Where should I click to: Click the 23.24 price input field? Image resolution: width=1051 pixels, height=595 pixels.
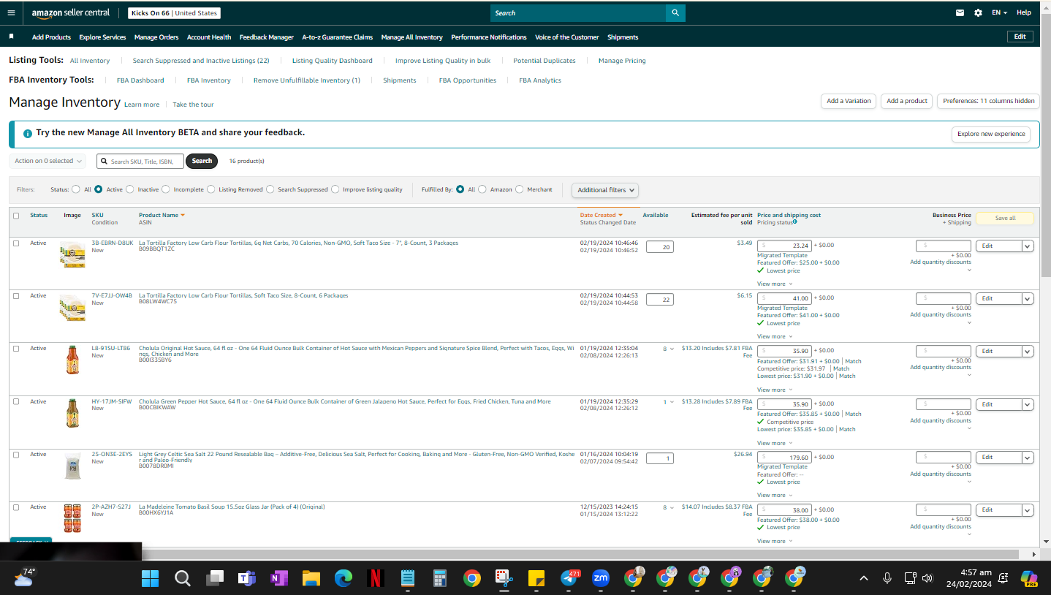[784, 246]
